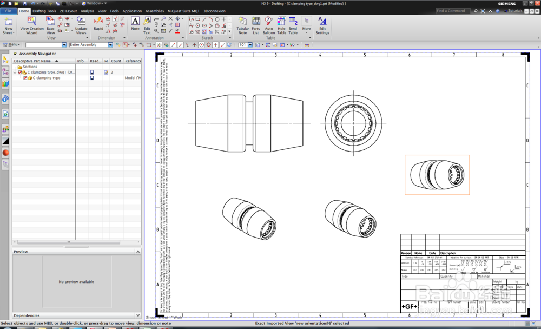
Task: Click the red sphere sidebar icon
Action: point(5,153)
